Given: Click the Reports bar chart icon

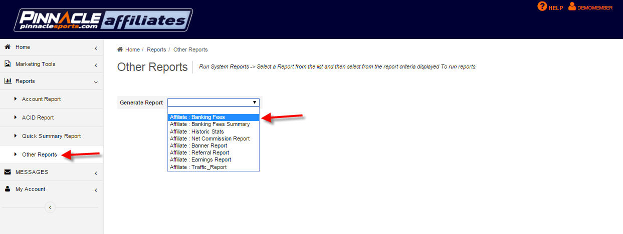Looking at the screenshot, I should click(8, 81).
